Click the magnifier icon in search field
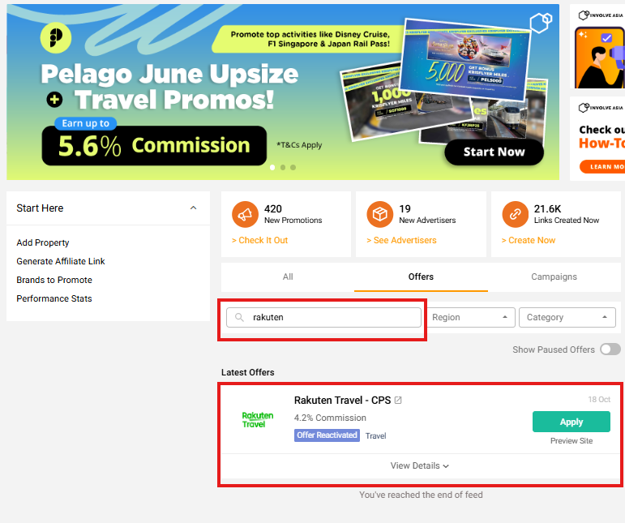This screenshot has height=523, width=625. pos(239,317)
